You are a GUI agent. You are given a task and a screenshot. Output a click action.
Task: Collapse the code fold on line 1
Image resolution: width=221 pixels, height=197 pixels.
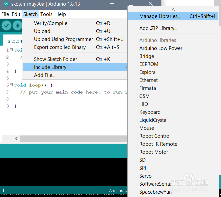coord(11,50)
